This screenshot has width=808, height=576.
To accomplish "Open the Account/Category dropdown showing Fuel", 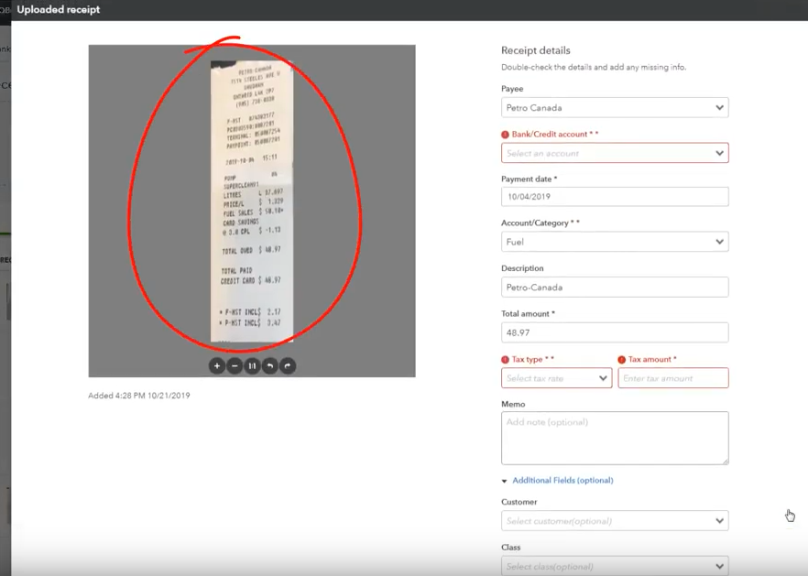I will point(615,242).
